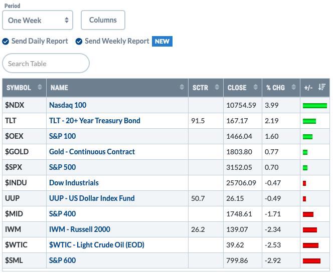Click the close value 139.07
The height and width of the screenshot is (274, 333).
click(237, 229)
